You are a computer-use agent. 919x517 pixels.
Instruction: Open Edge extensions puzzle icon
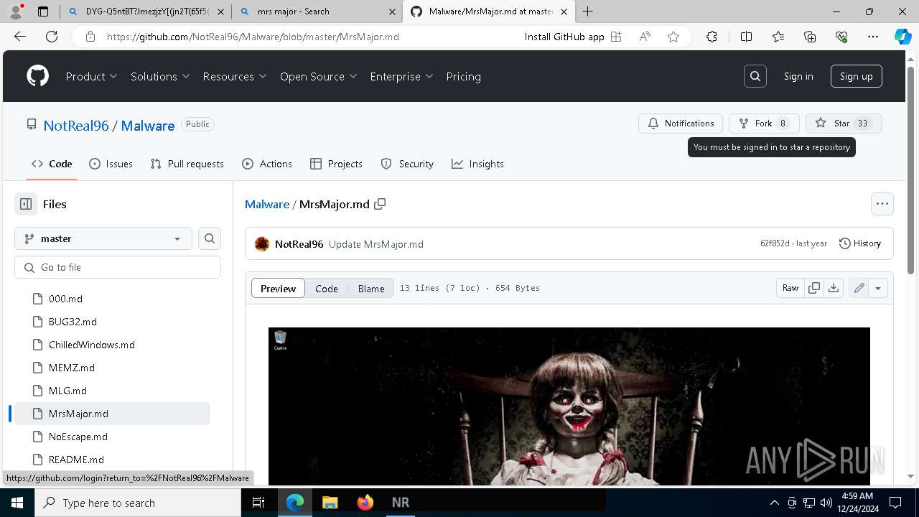[x=712, y=37]
